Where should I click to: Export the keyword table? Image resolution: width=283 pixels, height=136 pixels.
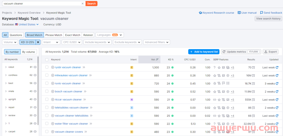click(270, 52)
